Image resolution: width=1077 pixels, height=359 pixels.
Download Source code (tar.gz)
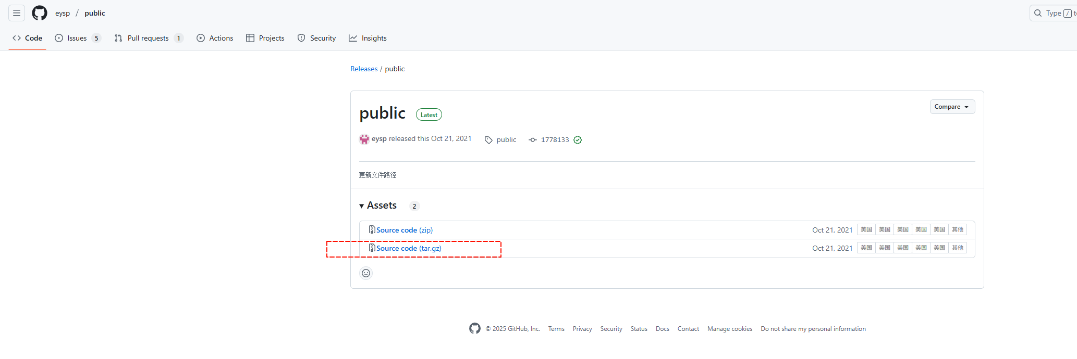[x=409, y=248]
